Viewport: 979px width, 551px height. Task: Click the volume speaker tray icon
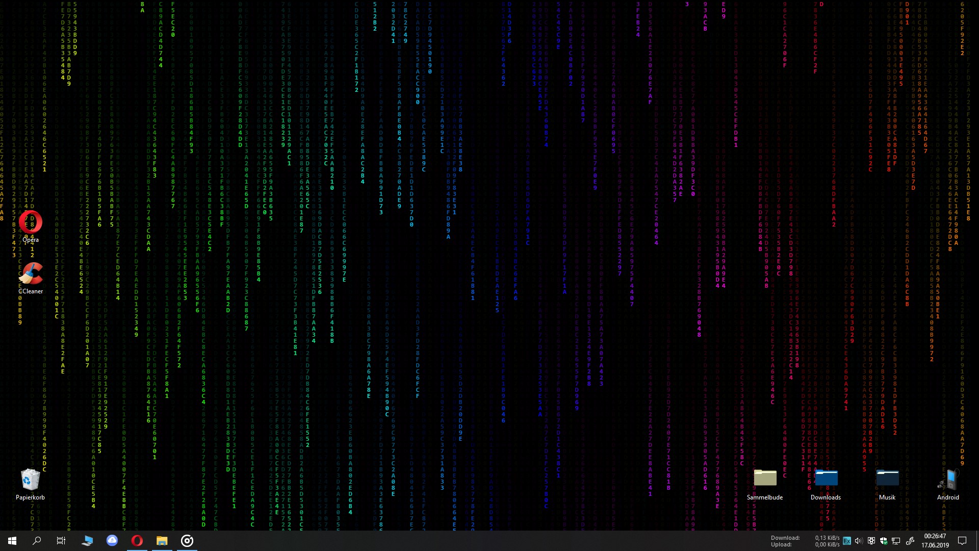click(859, 541)
